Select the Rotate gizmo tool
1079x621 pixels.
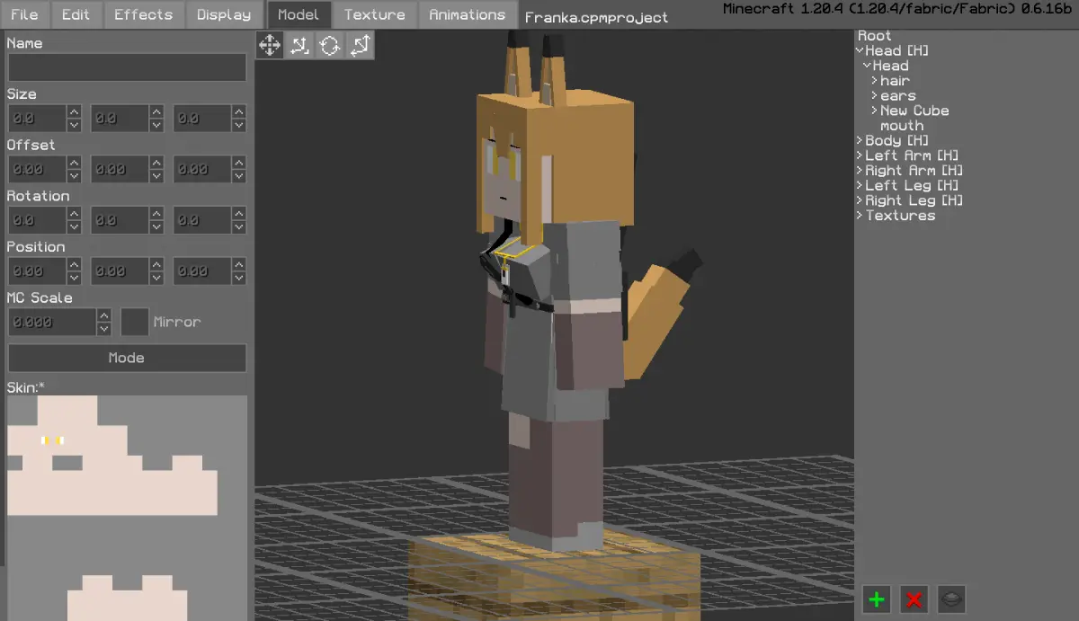329,45
